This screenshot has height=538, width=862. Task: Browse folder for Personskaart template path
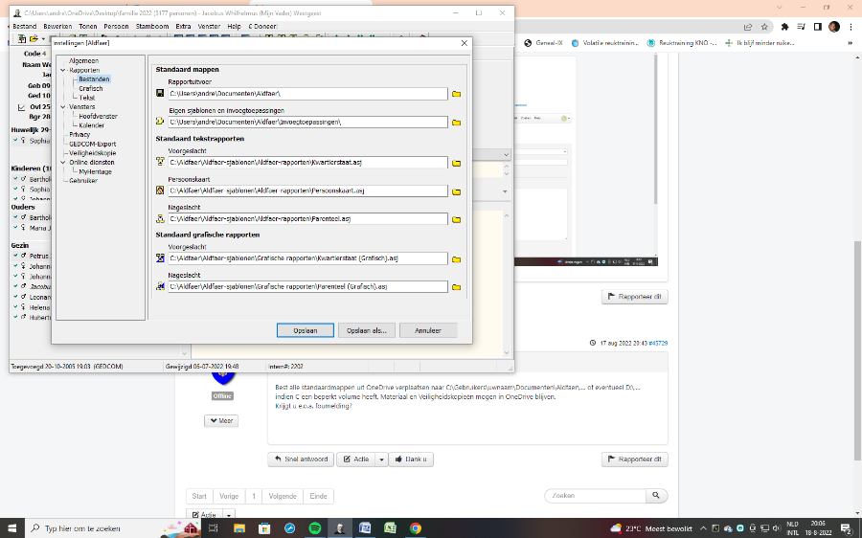tap(457, 191)
